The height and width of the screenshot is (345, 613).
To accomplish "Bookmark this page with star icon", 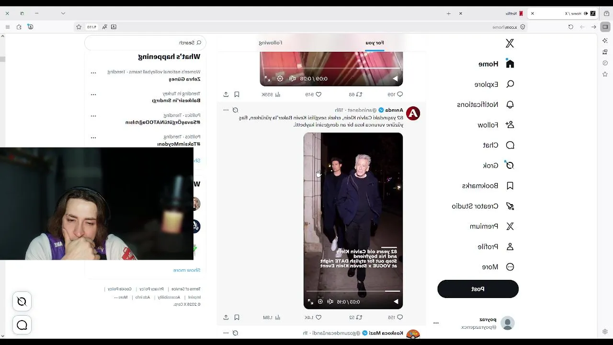I will coord(79,27).
